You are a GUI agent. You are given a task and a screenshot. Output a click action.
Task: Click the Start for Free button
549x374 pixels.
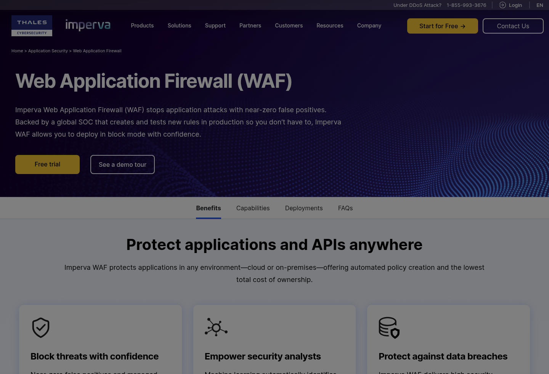click(x=443, y=26)
